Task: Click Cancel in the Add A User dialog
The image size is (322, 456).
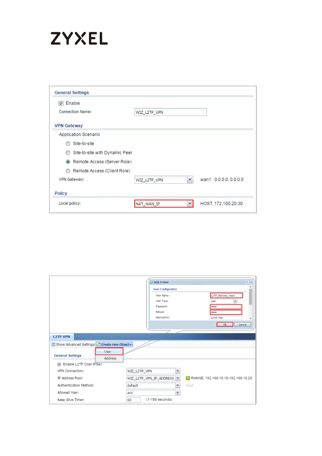Action: click(243, 324)
